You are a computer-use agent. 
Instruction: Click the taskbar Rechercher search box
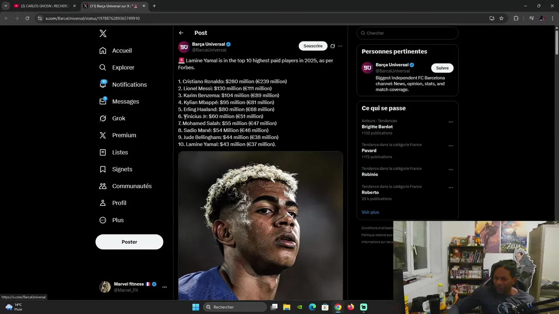[235, 307]
